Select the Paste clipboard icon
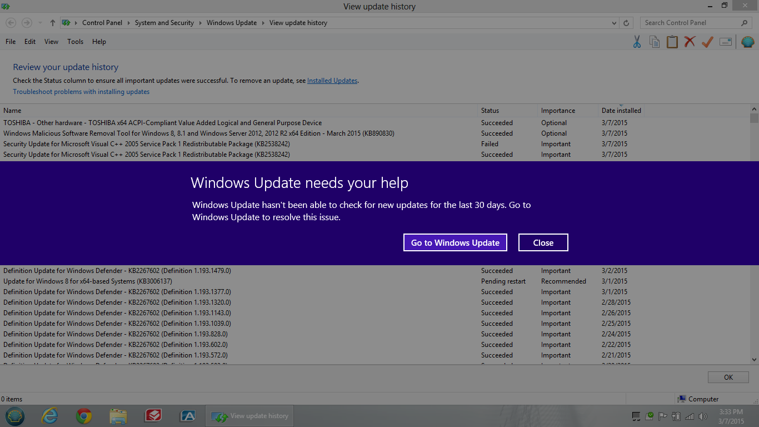This screenshot has height=427, width=759. [x=672, y=42]
